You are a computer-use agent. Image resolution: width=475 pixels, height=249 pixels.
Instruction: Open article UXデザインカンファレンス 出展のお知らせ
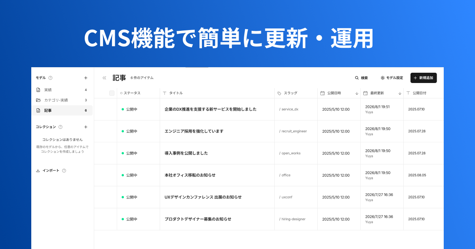tap(203, 197)
